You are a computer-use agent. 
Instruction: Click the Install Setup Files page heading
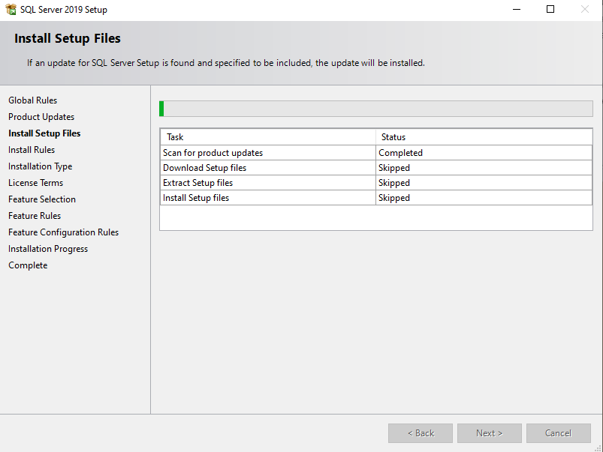[68, 38]
